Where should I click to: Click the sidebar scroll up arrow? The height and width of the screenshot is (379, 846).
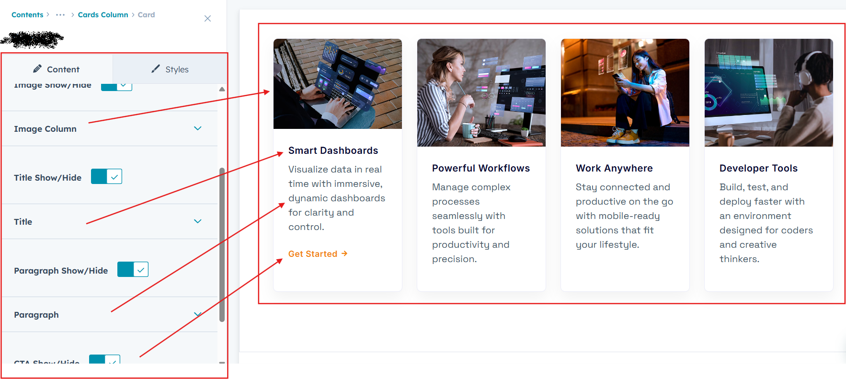[222, 89]
